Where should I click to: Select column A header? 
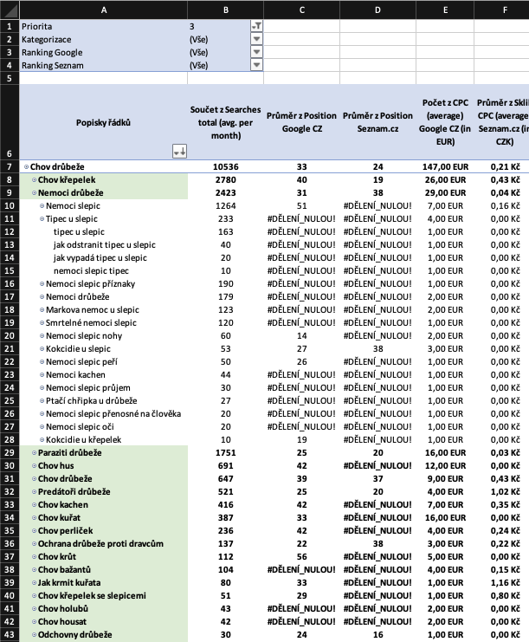[x=104, y=10]
